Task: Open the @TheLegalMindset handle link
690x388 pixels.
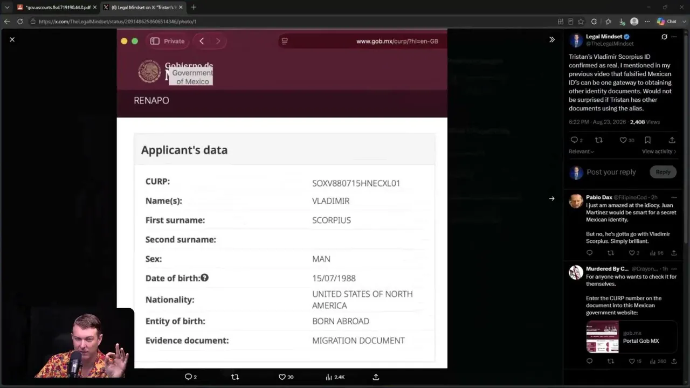Action: pyautogui.click(x=610, y=44)
